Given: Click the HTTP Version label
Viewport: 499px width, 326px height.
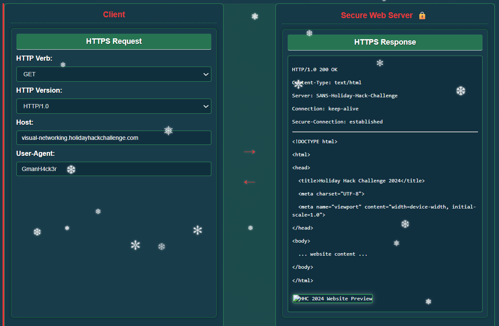Looking at the screenshot, I should 39,90.
